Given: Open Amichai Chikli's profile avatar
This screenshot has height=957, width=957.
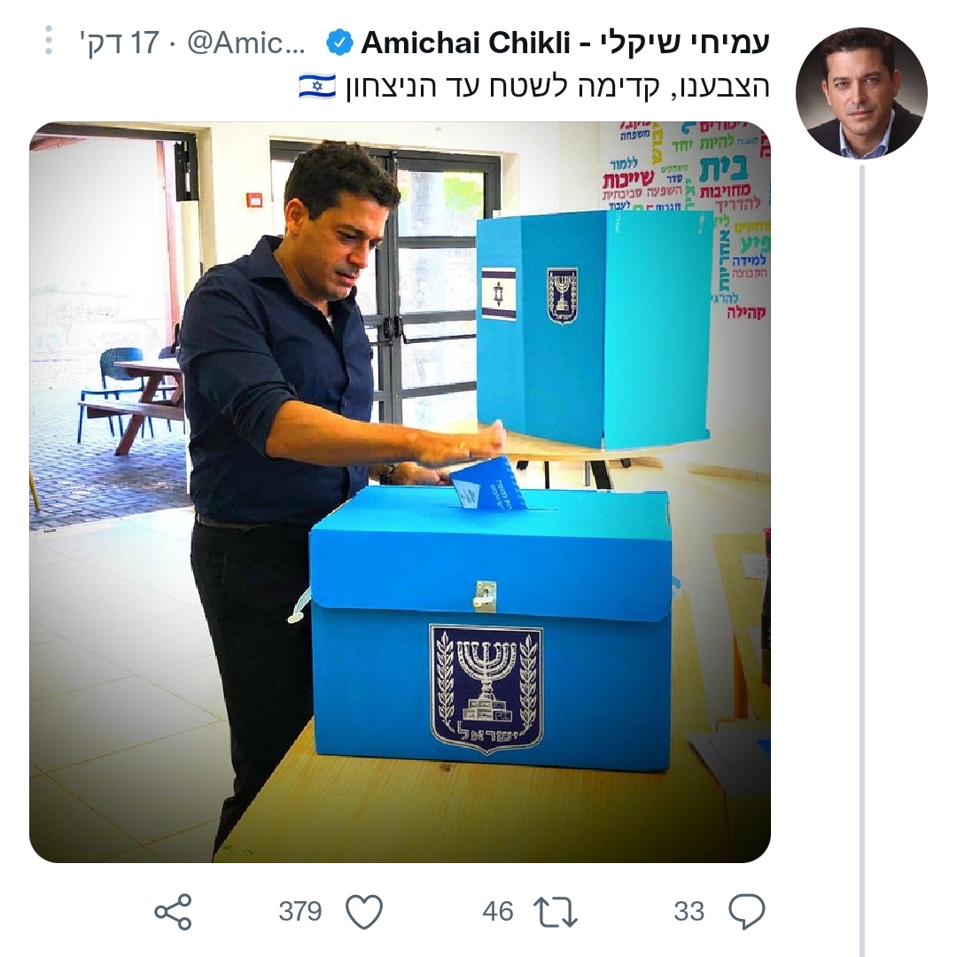Looking at the screenshot, I should (861, 93).
